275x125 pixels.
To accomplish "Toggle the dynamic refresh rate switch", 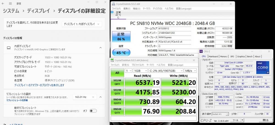I will click(x=93, y=111).
